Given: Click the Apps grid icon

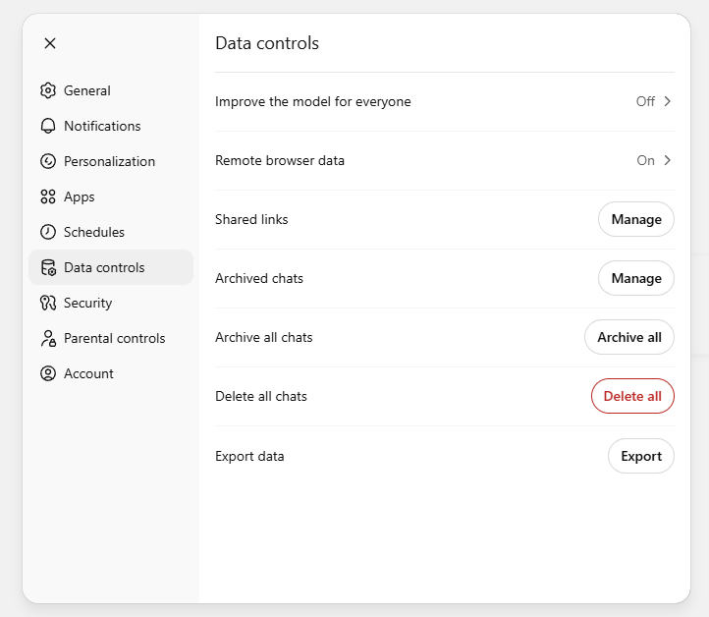Looking at the screenshot, I should 48,196.
